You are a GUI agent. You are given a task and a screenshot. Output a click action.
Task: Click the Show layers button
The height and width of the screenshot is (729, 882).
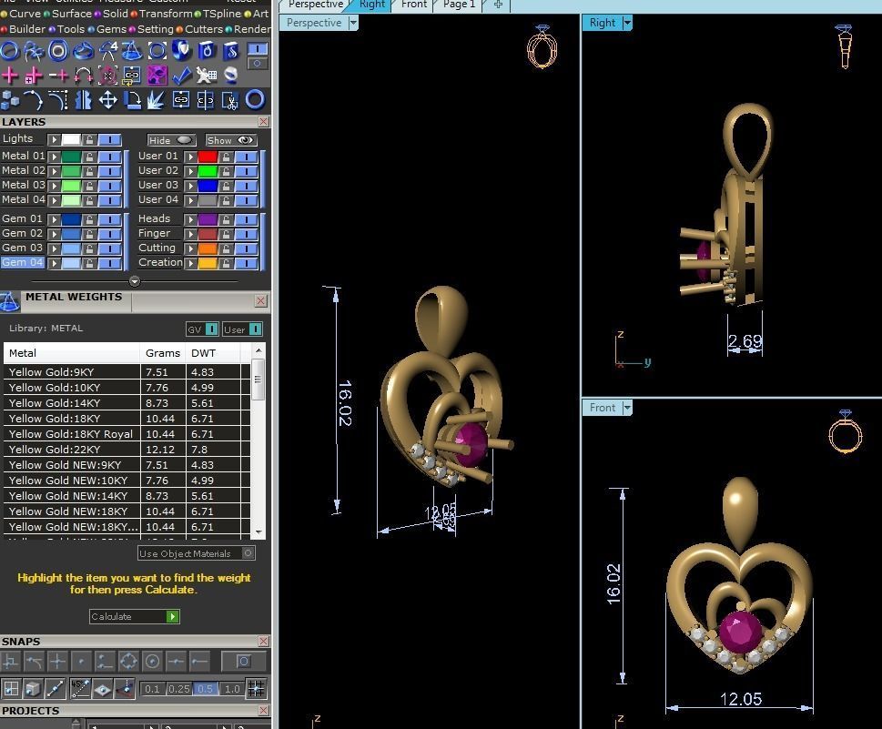(231, 140)
